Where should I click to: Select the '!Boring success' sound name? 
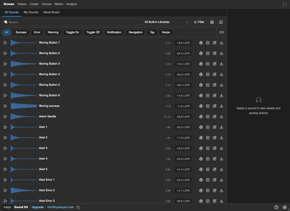click(49, 106)
